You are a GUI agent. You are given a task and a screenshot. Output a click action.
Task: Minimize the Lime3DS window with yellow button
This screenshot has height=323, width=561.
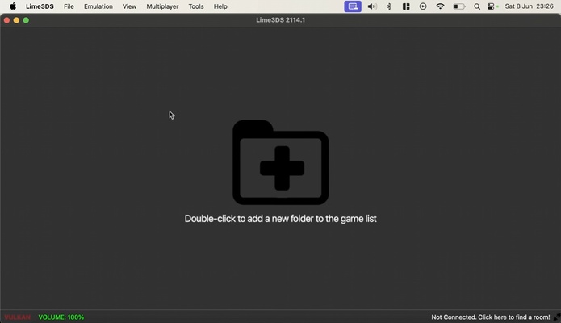tap(16, 20)
